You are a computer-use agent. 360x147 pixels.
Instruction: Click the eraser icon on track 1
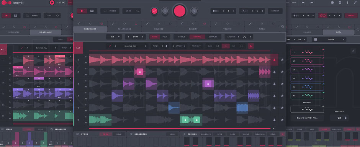click(x=282, y=60)
